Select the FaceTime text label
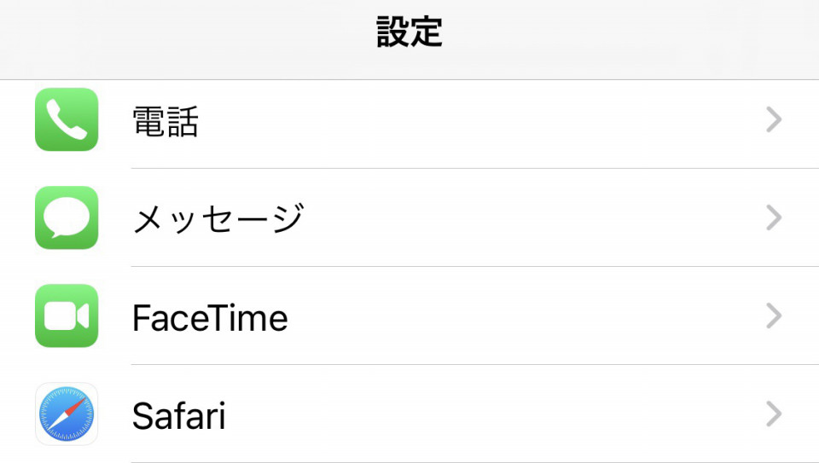 click(x=210, y=317)
